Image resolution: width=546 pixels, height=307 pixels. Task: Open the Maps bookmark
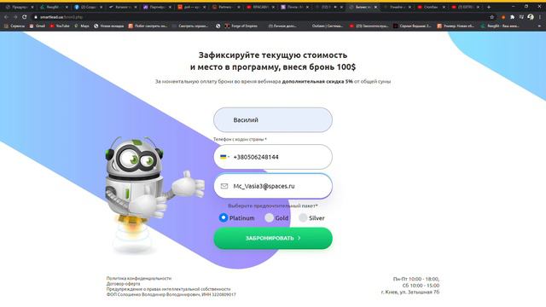point(82,26)
